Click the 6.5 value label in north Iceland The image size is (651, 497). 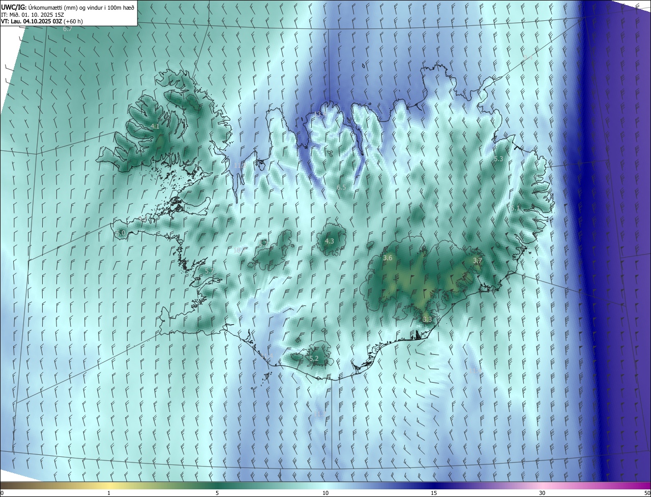click(x=341, y=188)
